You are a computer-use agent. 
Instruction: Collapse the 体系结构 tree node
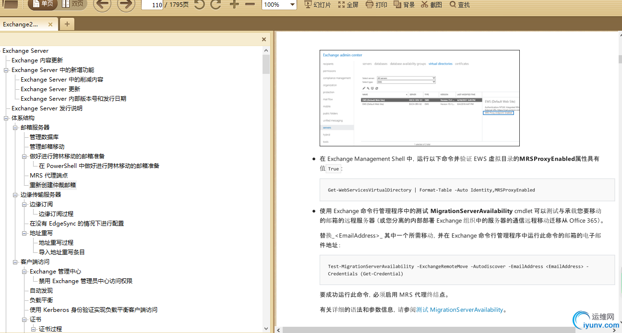[6, 118]
